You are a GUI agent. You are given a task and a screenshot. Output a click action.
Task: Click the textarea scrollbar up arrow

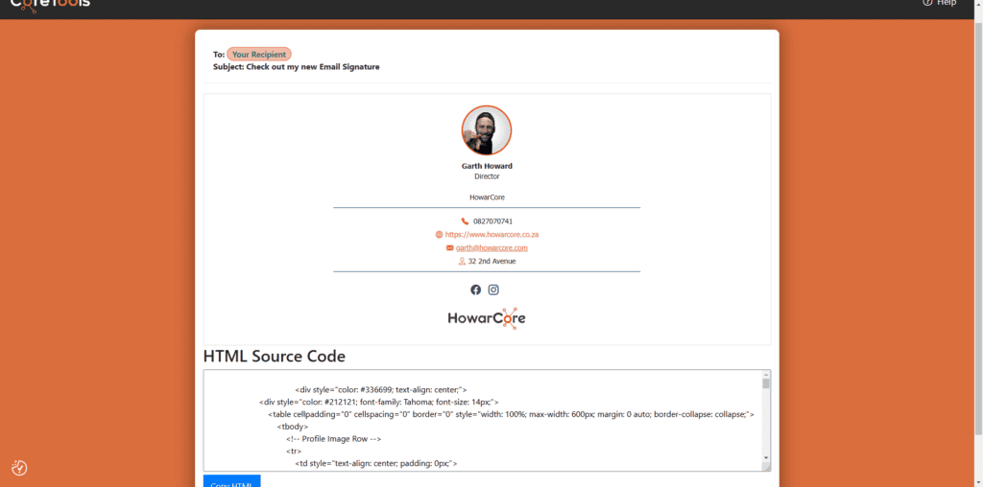(765, 374)
